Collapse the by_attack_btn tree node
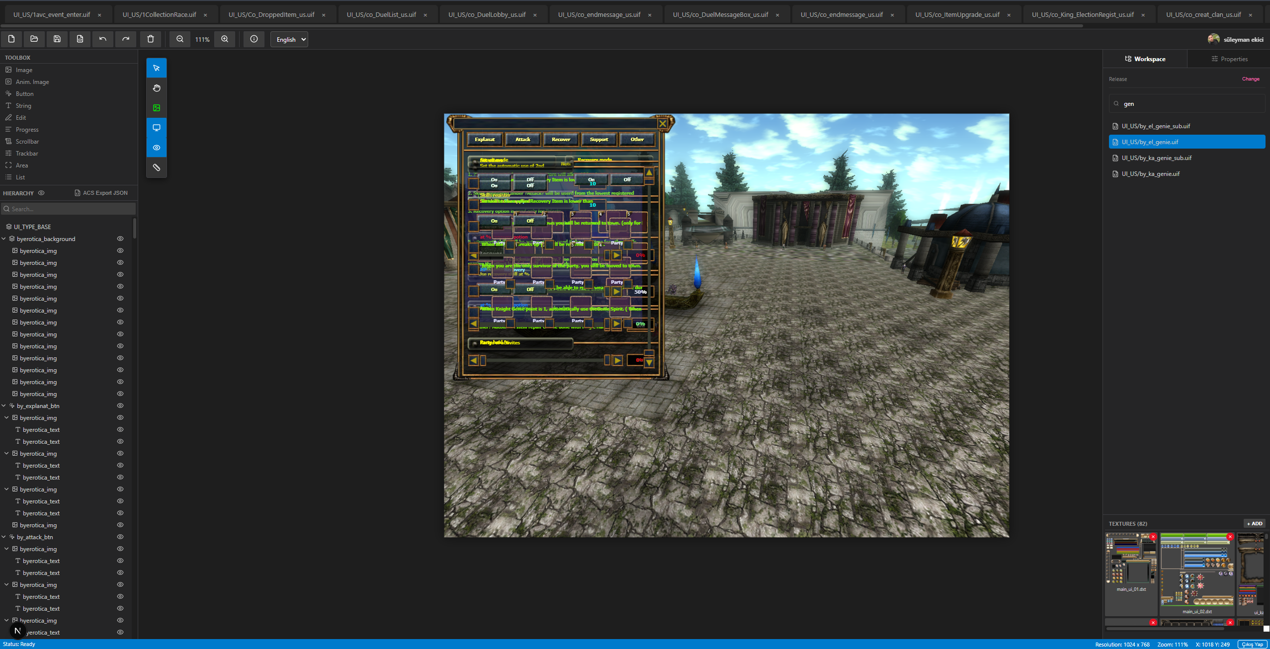 4,537
